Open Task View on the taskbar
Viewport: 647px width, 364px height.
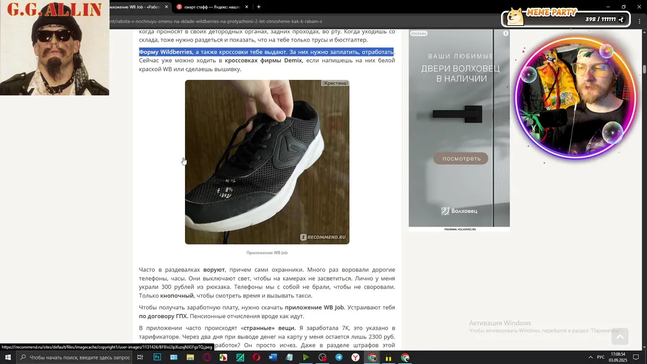140,357
